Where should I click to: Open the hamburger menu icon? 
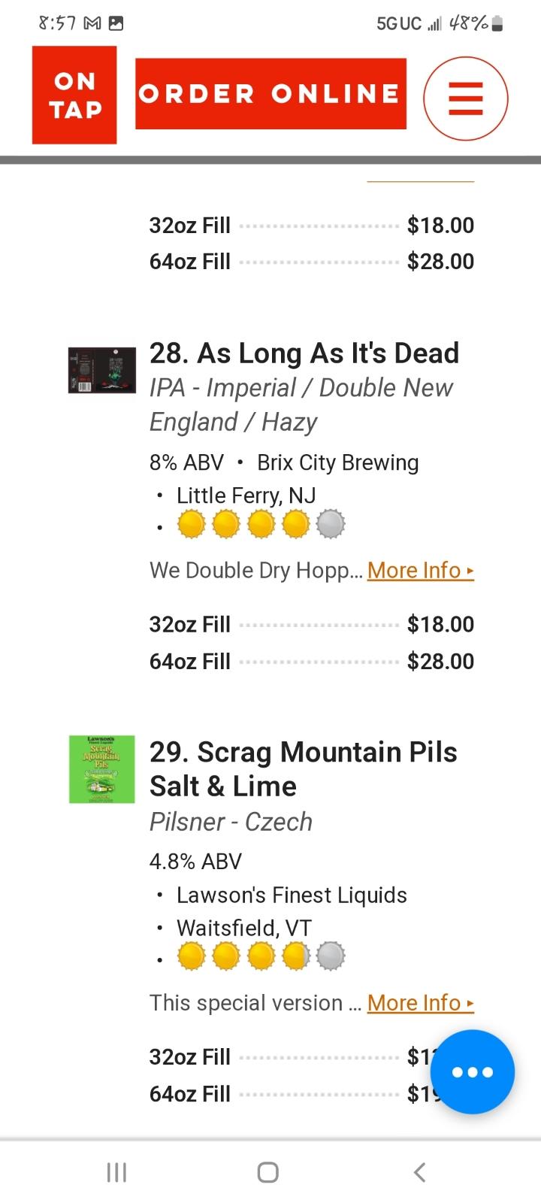point(466,98)
